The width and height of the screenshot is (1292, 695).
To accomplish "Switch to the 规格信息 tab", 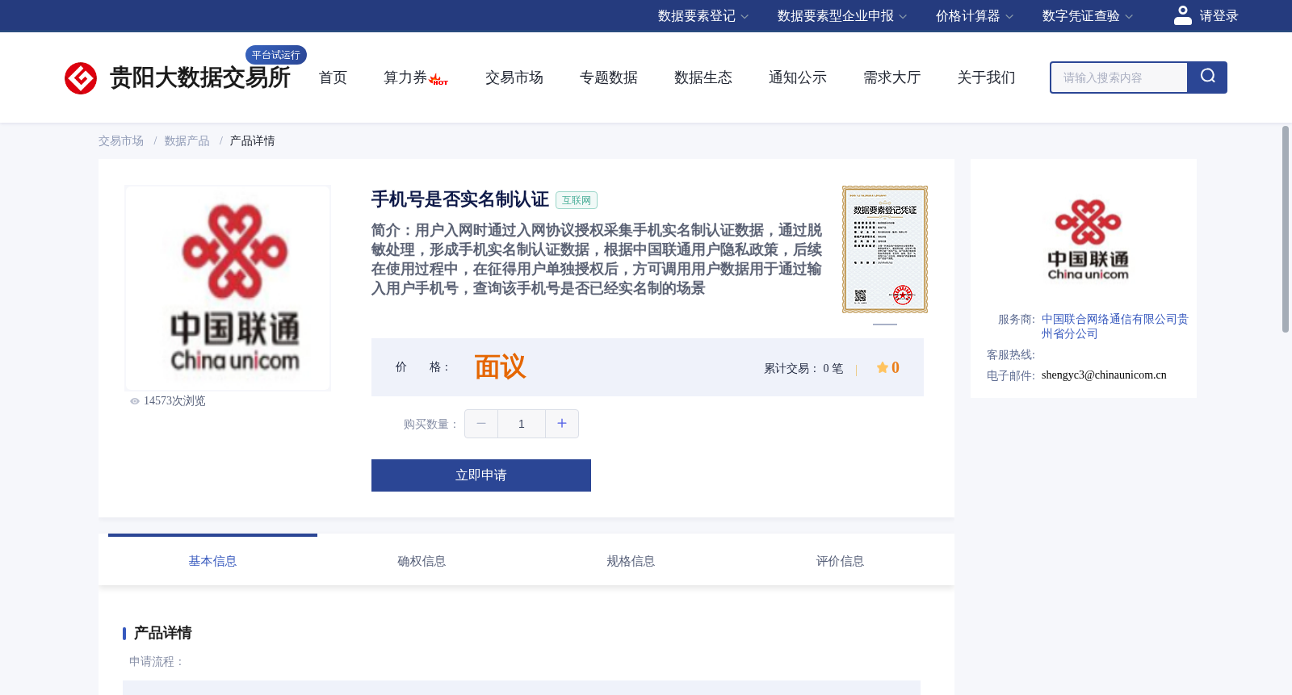I will [631, 561].
